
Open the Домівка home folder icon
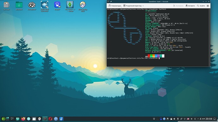pos(19,6)
